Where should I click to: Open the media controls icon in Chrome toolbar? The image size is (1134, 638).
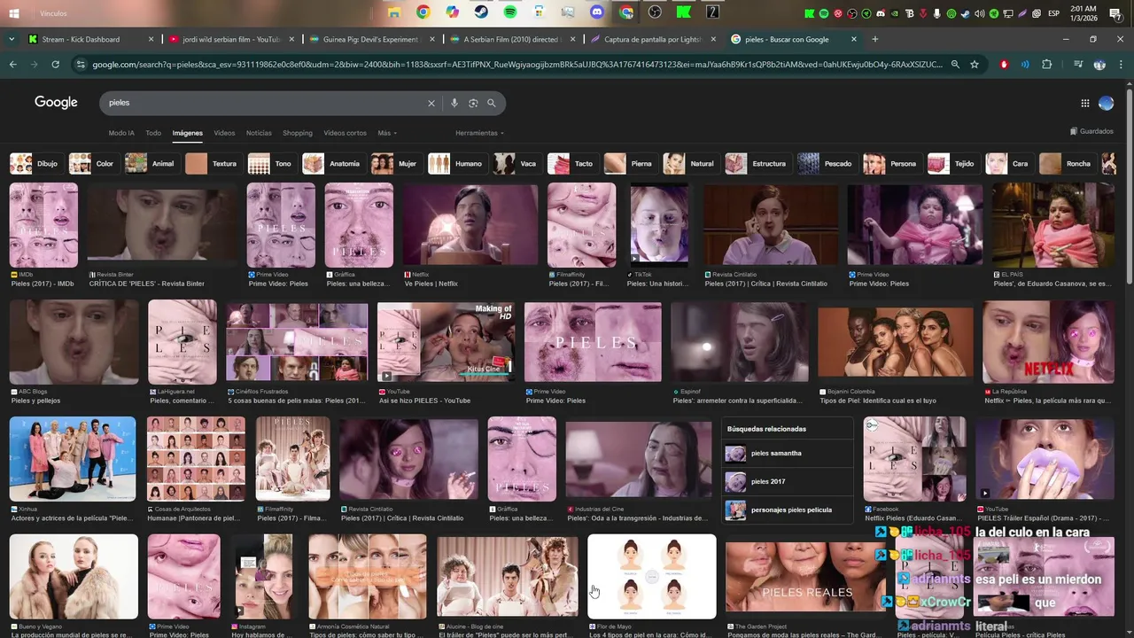pos(1078,65)
